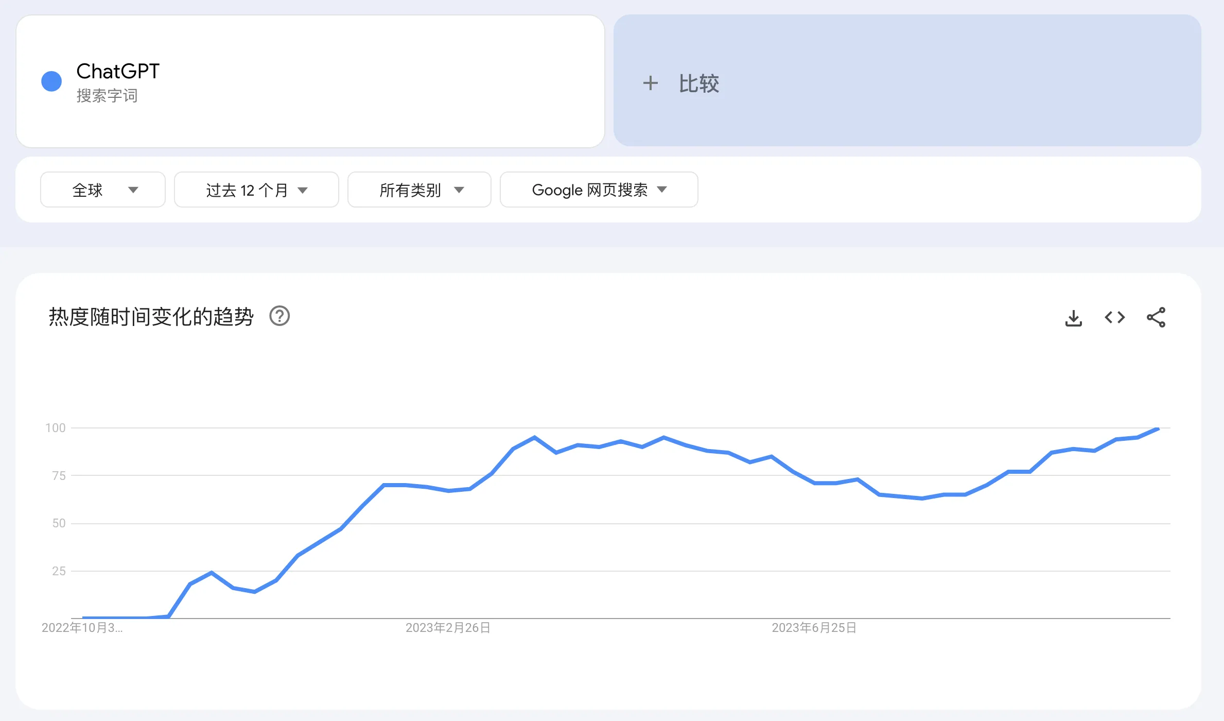Download the trend chart data

click(1073, 318)
